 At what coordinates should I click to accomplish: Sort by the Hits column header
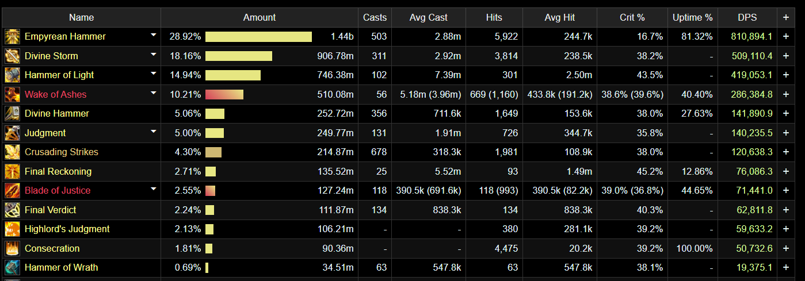[494, 18]
